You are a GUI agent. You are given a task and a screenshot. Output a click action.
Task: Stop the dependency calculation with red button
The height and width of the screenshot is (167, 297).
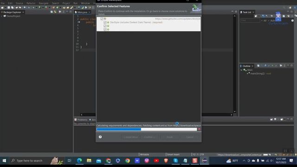(x=199, y=129)
